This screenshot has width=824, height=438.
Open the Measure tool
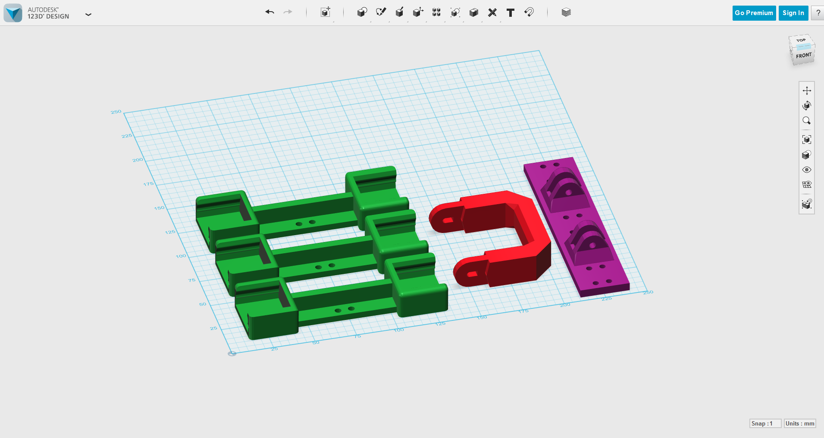click(x=492, y=12)
